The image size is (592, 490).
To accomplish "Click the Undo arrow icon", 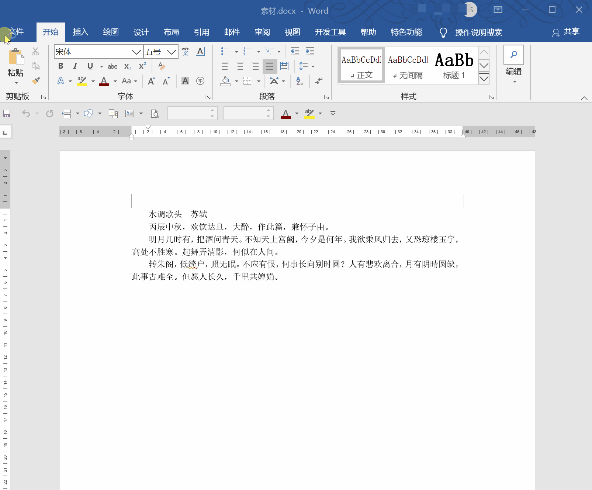I will click(26, 114).
